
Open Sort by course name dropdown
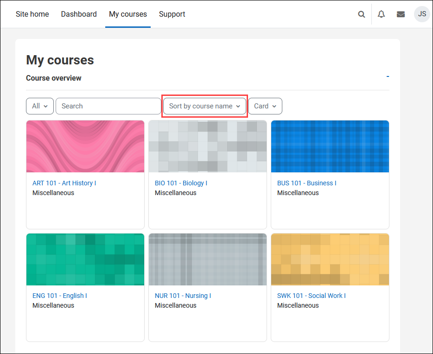tap(204, 106)
